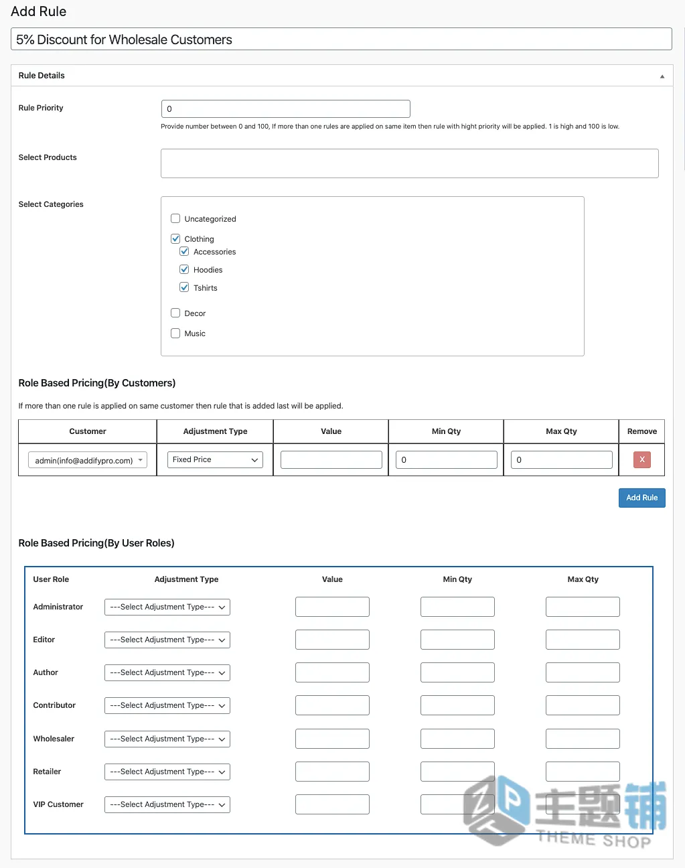This screenshot has height=868, width=685.
Task: Click the Hoodies category label
Action: (x=208, y=270)
